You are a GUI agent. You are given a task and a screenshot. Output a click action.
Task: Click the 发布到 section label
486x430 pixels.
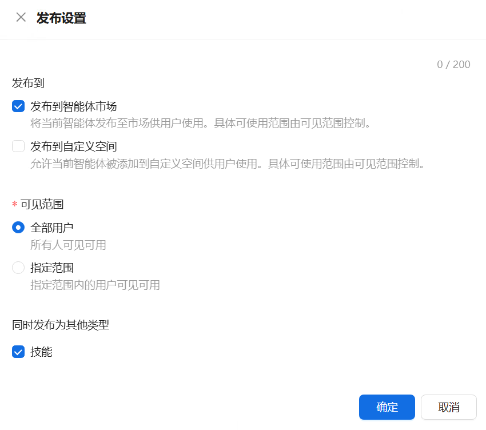[x=28, y=83]
